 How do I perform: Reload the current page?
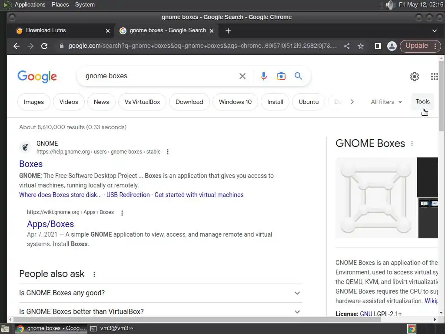pyautogui.click(x=44, y=46)
